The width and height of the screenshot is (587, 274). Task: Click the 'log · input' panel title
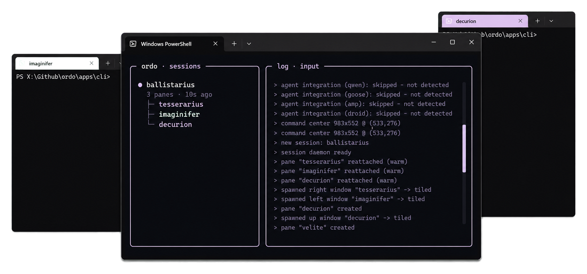tap(298, 66)
